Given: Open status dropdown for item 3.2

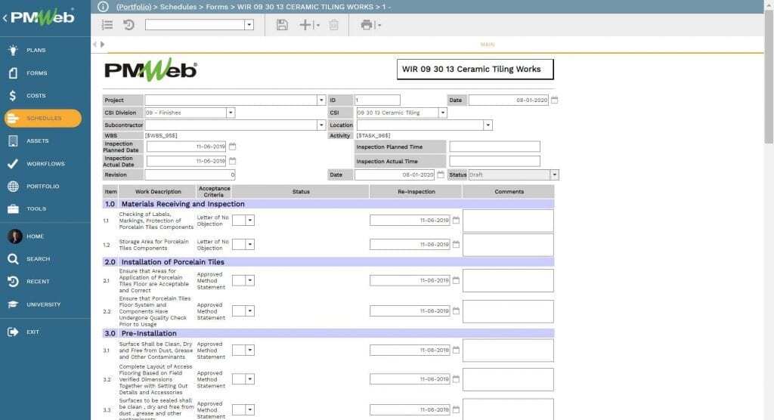Looking at the screenshot, I should click(x=249, y=379).
